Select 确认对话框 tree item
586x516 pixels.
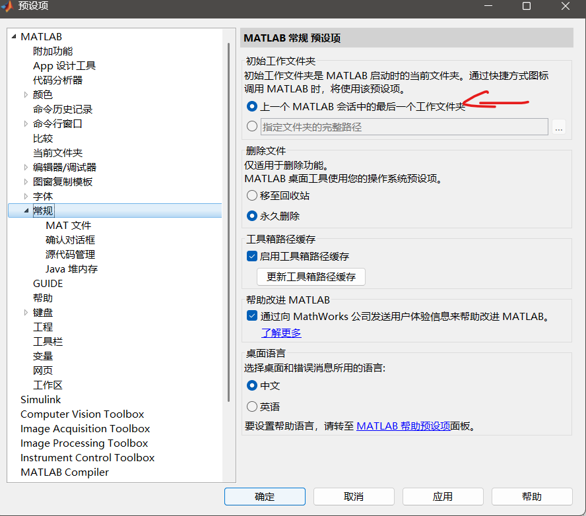click(70, 240)
